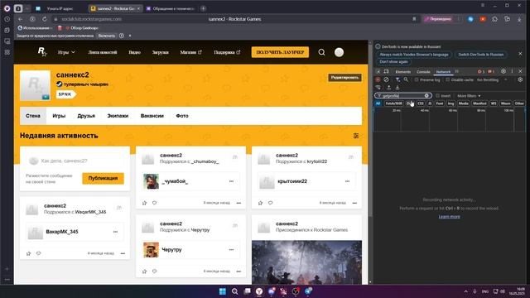Comment on the _чумабой_ friendship post
The width and height of the screenshot is (530, 298).
pos(155,203)
